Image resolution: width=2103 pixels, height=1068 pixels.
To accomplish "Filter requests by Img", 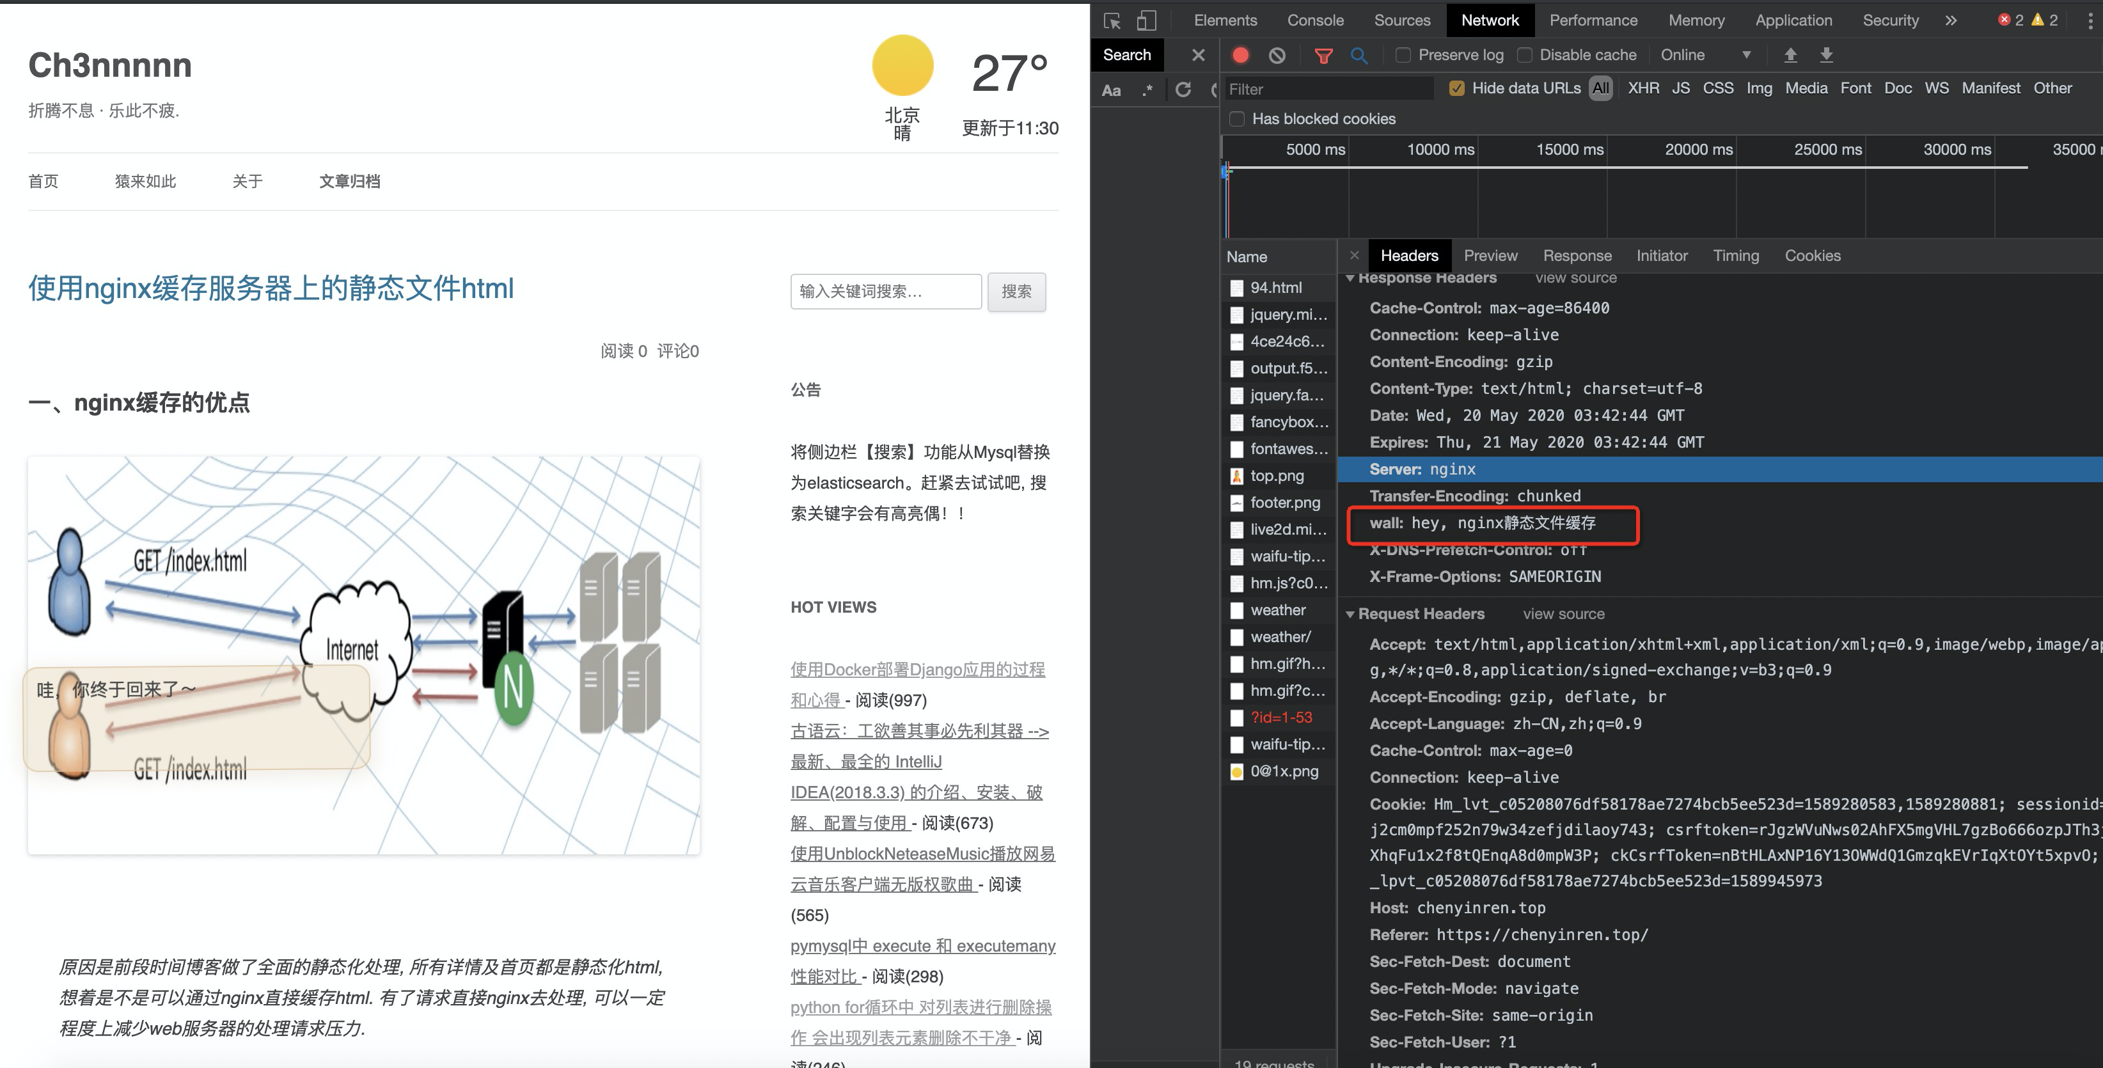I will click(1760, 88).
